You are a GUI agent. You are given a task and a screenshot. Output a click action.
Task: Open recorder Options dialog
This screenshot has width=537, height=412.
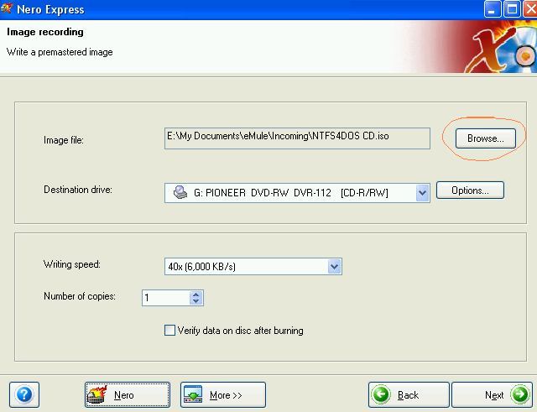[x=470, y=190]
